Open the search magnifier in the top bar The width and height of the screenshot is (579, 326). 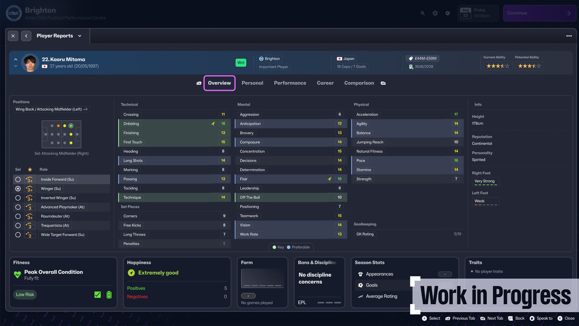coord(422,13)
